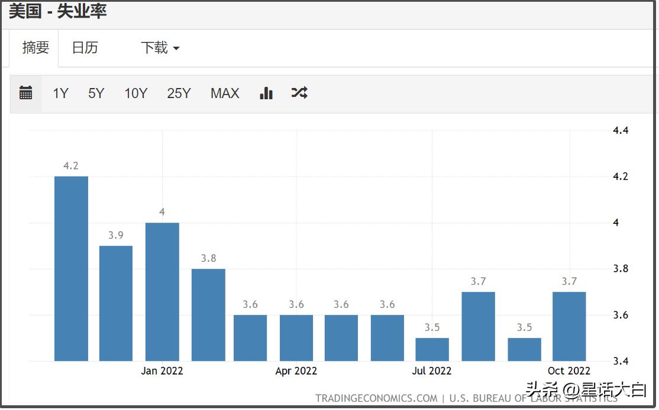Open the 日历 tab

click(85, 48)
